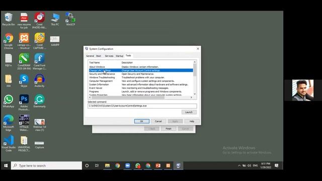This screenshot has width=322, height=181.
Task: Open the CorelDRAW 2020 desktop shortcut
Action: (24, 61)
